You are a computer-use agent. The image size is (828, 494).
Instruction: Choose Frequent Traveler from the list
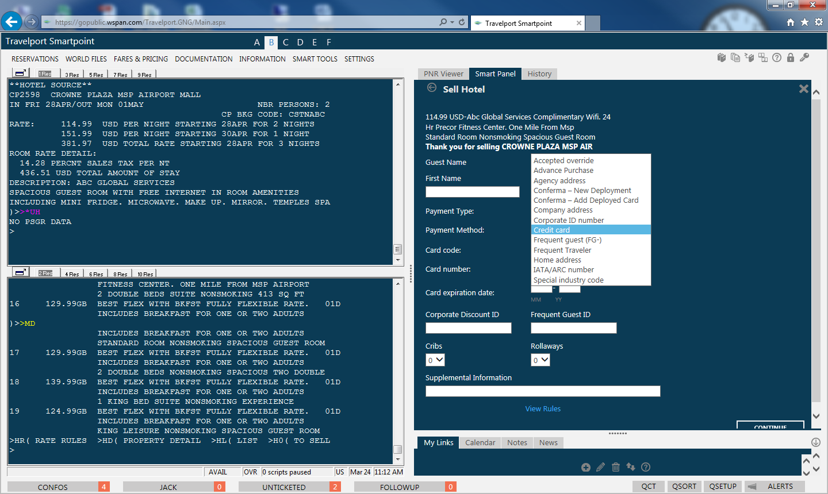point(591,250)
